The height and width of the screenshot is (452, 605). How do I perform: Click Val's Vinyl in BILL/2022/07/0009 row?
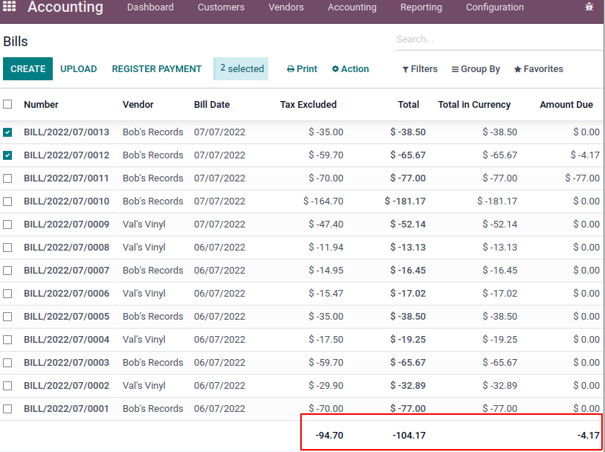[144, 225]
